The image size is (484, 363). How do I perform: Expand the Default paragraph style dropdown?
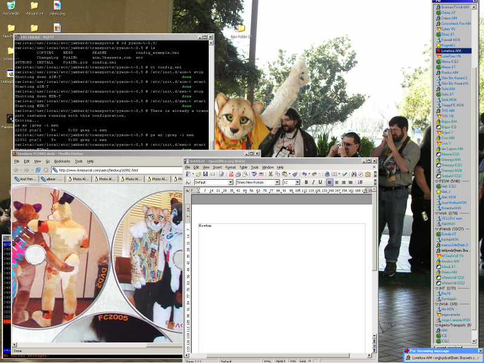point(230,182)
